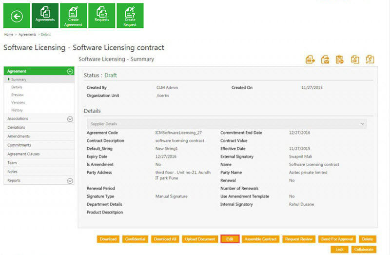Image resolution: width=390 pixels, height=255 pixels.
Task: Click the Assemble Contract button
Action: coord(260,239)
